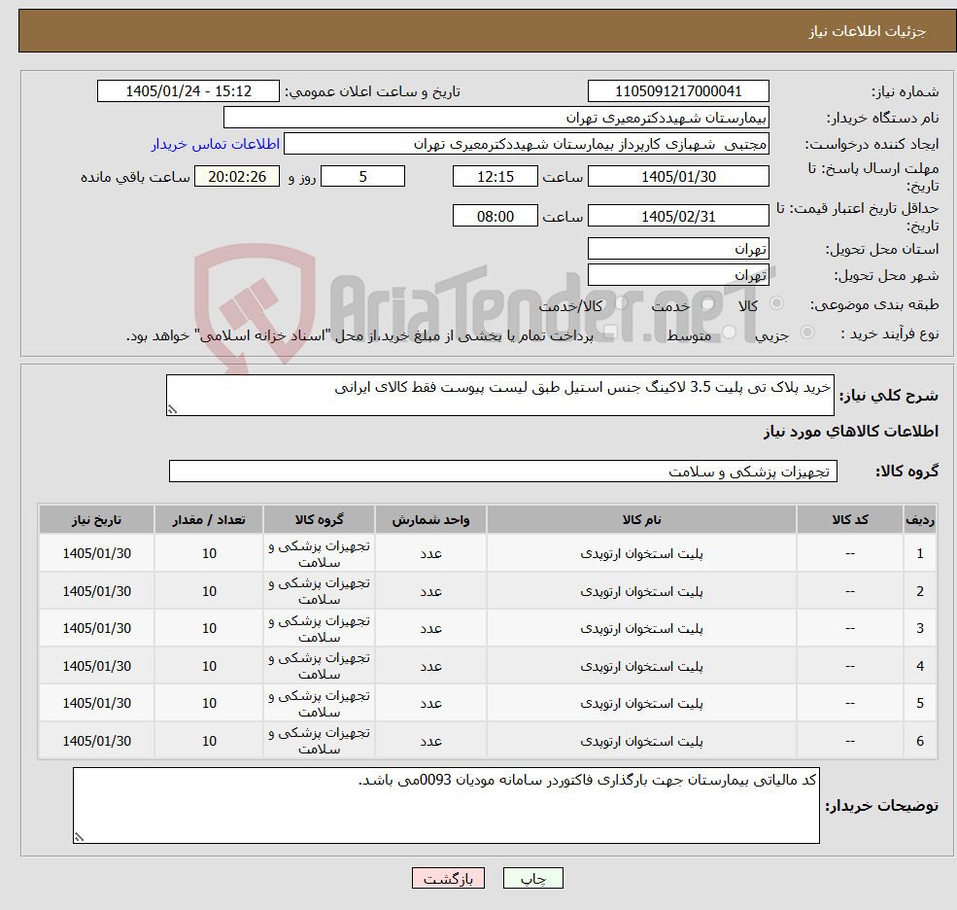The height and width of the screenshot is (910, 957).
Task: Click the response deadline date 1405/01/30 field
Action: [x=678, y=177]
